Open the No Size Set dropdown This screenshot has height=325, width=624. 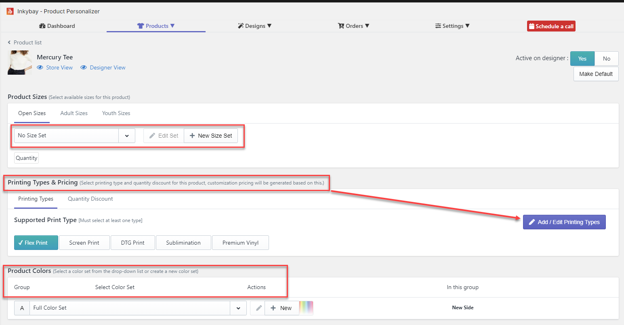coord(127,136)
